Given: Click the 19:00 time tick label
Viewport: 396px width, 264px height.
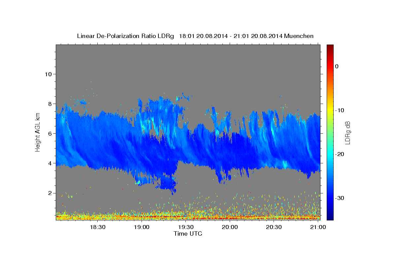Looking at the screenshot, I should click(x=142, y=227).
